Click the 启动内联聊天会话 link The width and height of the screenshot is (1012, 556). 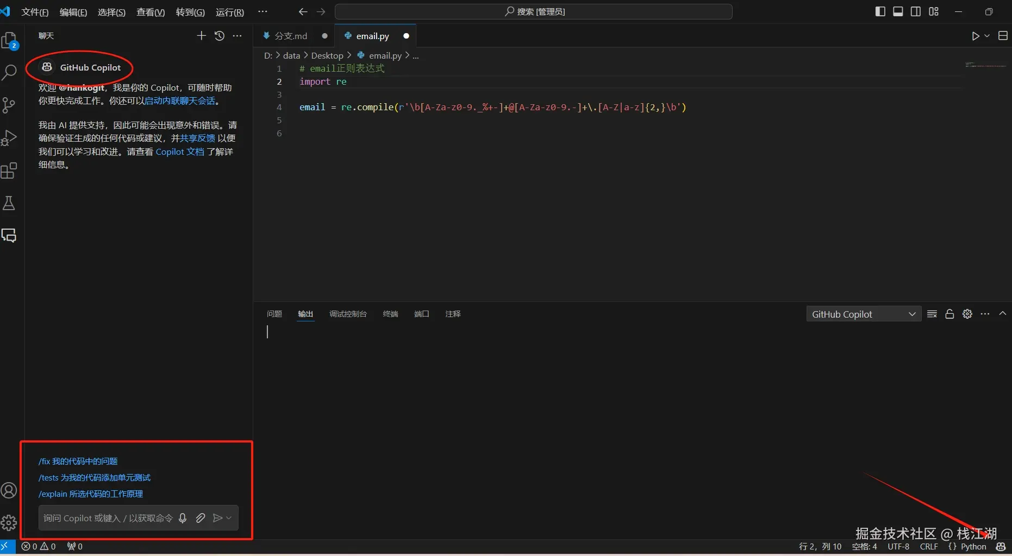point(180,101)
